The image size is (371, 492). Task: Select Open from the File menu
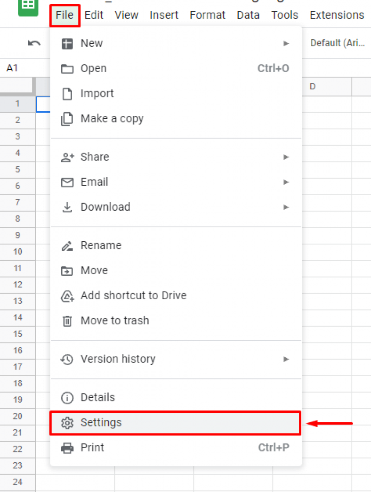pyautogui.click(x=94, y=68)
